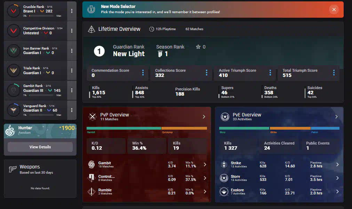Click the Crucible Rank emblem icon
The height and width of the screenshot is (209, 352).
pos(14,11)
